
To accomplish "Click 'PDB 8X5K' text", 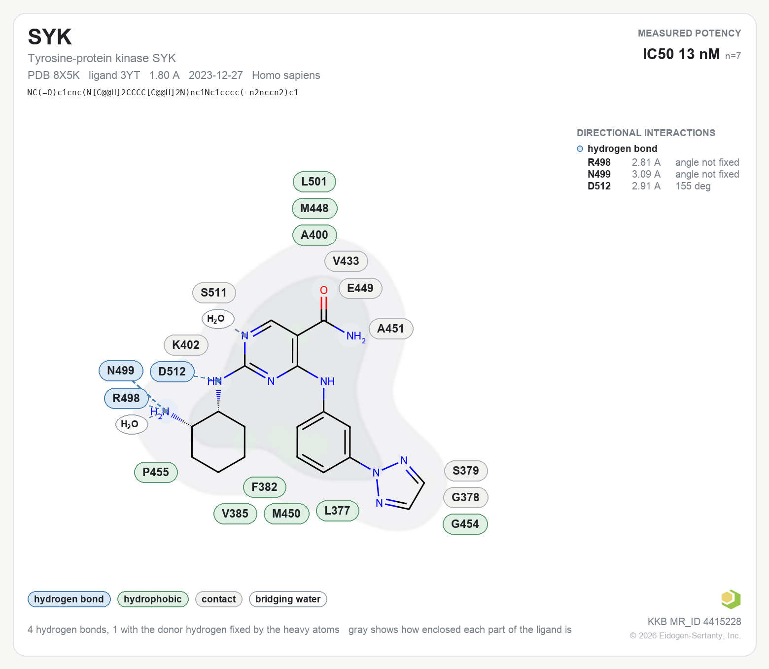I will pos(54,75).
